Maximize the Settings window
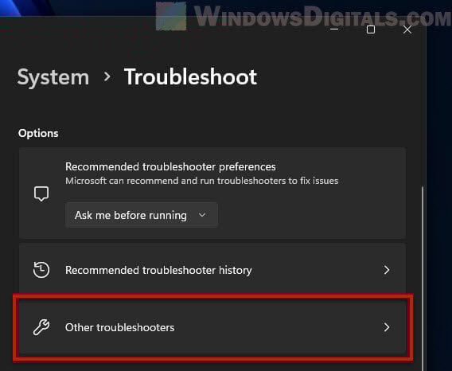Screen dimensions: 452x371 click(371, 29)
